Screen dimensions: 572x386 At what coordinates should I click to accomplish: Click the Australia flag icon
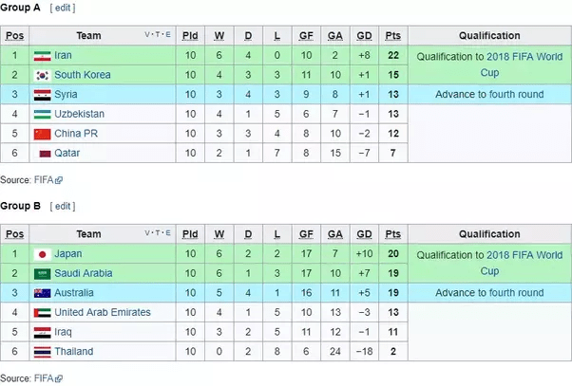(43, 293)
